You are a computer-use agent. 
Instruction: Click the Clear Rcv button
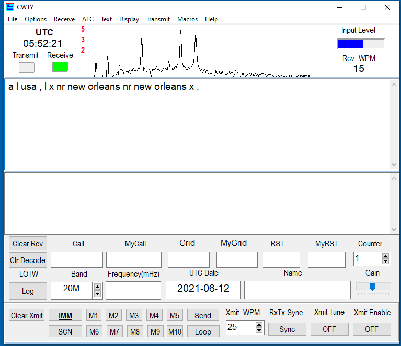click(x=28, y=244)
